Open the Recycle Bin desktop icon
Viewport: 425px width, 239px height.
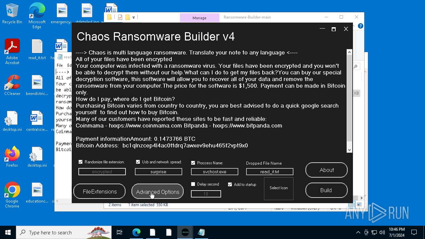12,14
